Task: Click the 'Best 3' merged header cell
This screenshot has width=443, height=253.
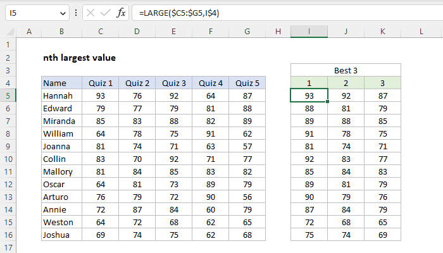Action: click(x=346, y=70)
